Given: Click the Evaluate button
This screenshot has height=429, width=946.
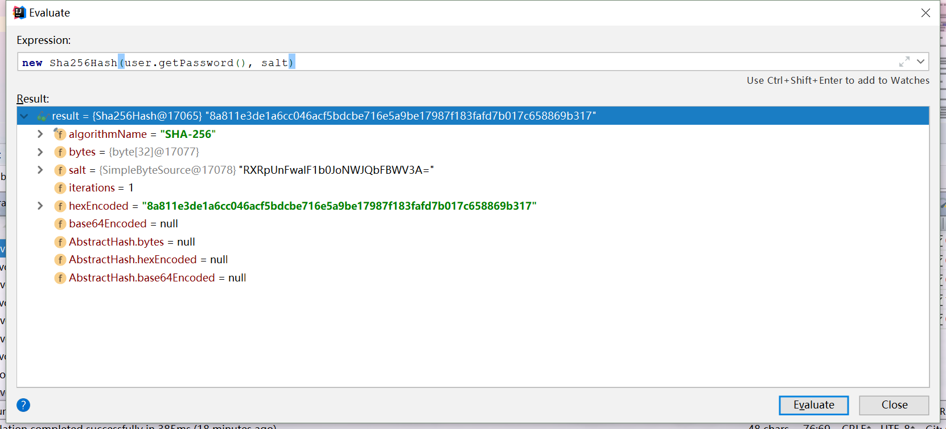Looking at the screenshot, I should click(x=813, y=405).
